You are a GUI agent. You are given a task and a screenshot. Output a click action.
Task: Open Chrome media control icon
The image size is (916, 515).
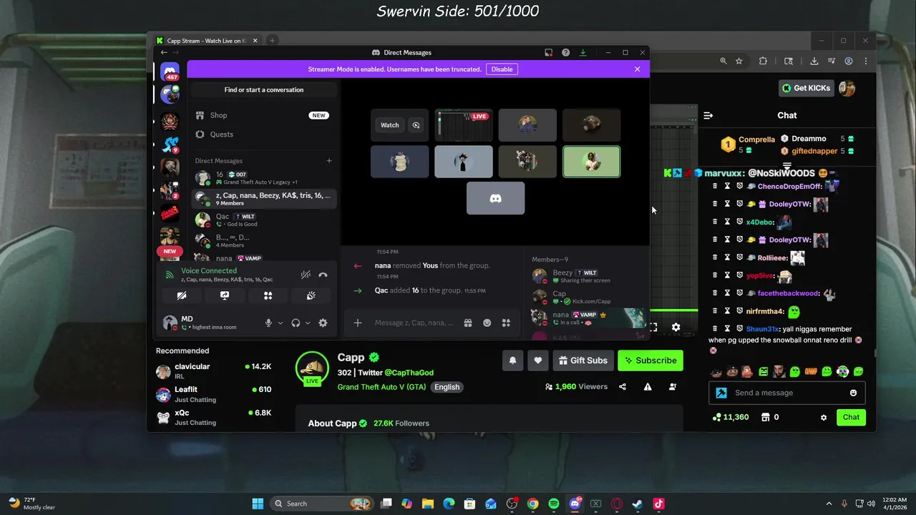point(831,62)
